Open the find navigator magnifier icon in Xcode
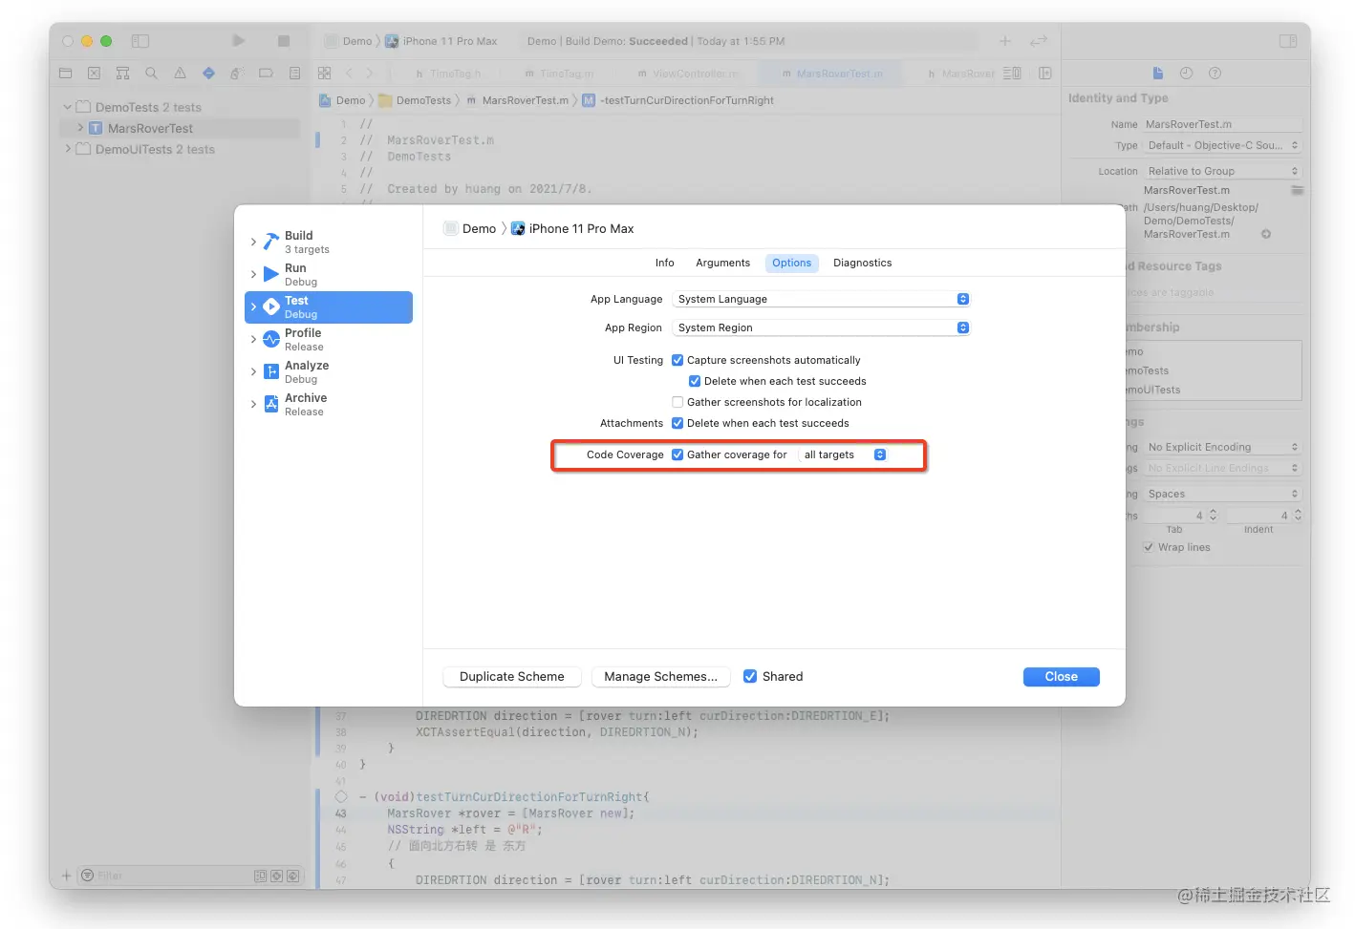Image resolution: width=1355 pixels, height=929 pixels. [x=151, y=74]
